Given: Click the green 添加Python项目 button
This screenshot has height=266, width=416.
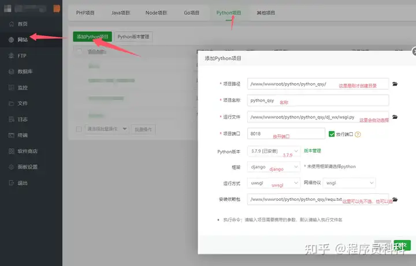Looking at the screenshot, I should (92, 36).
